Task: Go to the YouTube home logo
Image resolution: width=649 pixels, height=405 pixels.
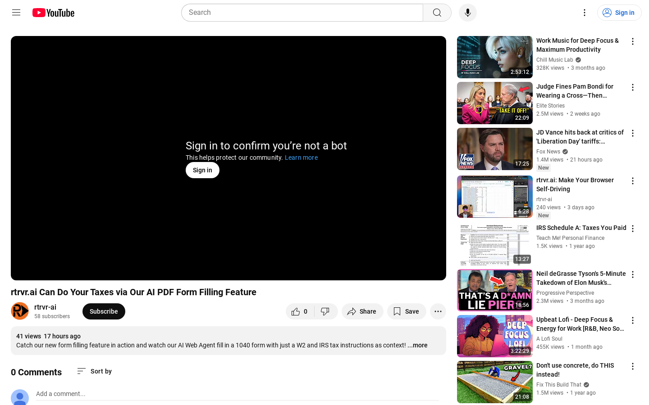Action: point(53,13)
